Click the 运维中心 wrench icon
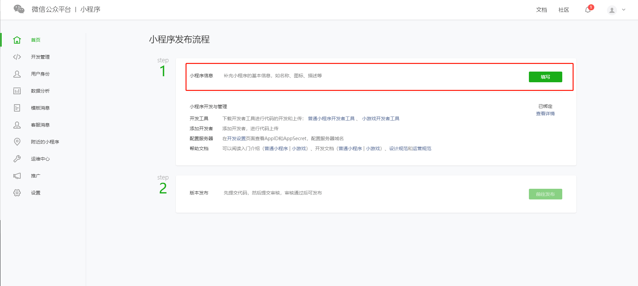Image resolution: width=638 pixels, height=286 pixels. (17, 159)
